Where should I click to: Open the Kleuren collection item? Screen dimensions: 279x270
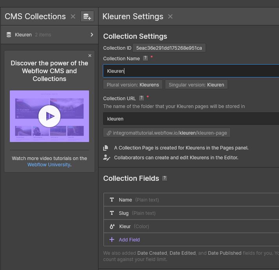click(24, 35)
